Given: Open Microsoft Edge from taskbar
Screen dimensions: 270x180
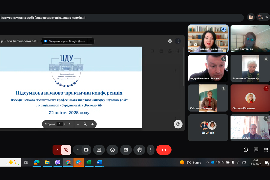Looking at the screenshot, I should click(x=37, y=162).
